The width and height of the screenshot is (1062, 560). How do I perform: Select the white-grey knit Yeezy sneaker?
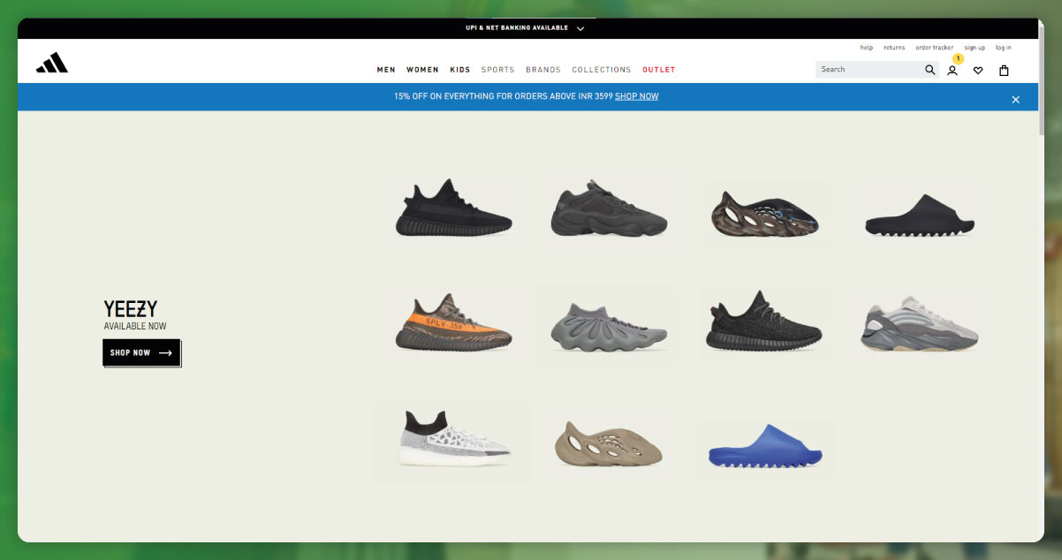pos(453,438)
